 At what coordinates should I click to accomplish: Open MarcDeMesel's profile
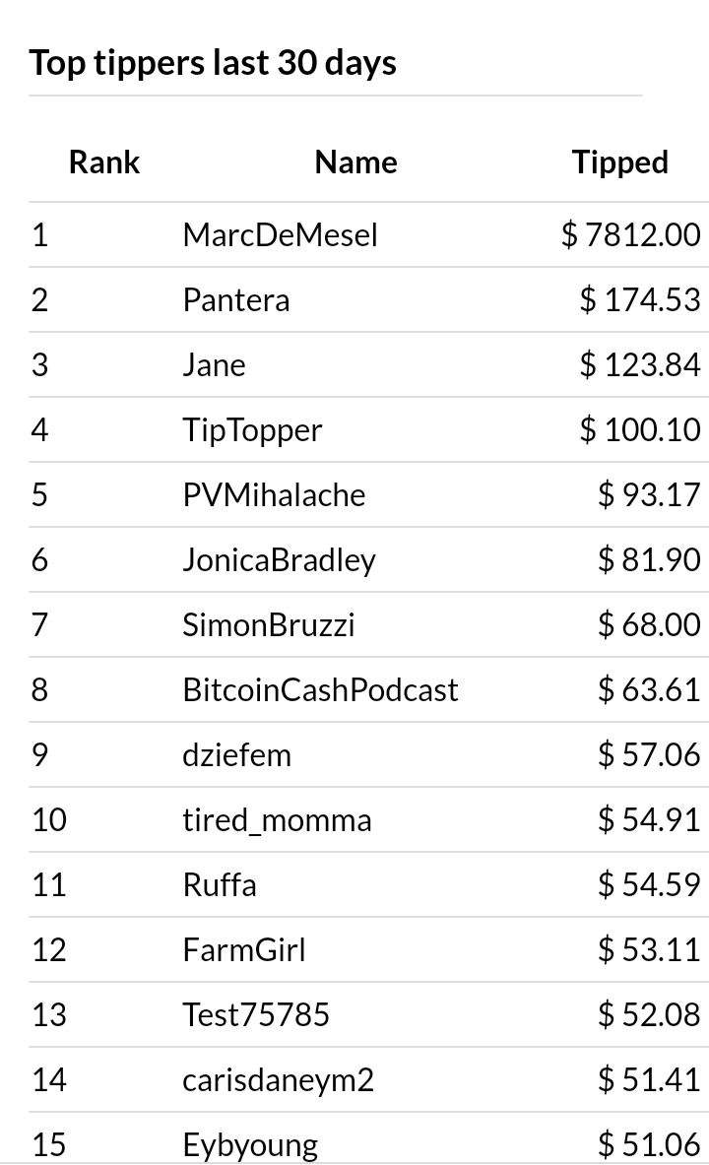(281, 234)
